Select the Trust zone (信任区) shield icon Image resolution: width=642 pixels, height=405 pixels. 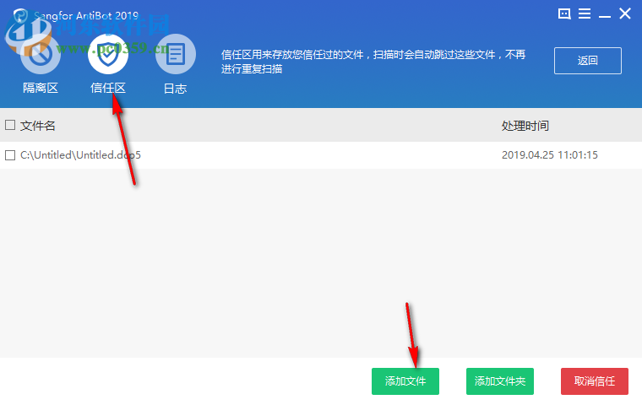coord(108,54)
